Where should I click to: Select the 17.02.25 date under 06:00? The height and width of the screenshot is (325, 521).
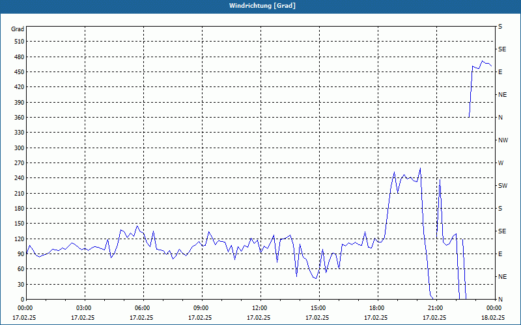click(141, 317)
